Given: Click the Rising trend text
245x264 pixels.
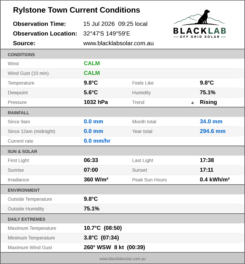Looking at the screenshot, I should coord(208,102).
